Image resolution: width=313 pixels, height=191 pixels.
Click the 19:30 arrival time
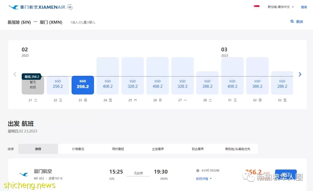coord(161,172)
